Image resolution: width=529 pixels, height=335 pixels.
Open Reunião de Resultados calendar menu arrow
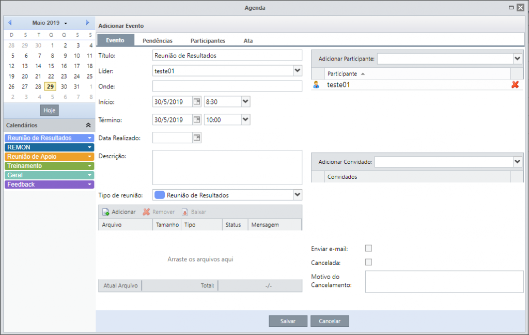[x=90, y=138]
